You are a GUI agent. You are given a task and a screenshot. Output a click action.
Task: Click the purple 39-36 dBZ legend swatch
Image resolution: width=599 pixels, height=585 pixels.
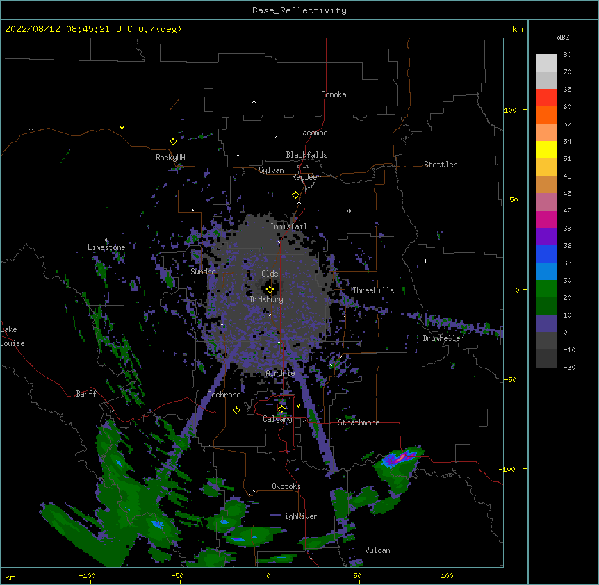pyautogui.click(x=546, y=237)
